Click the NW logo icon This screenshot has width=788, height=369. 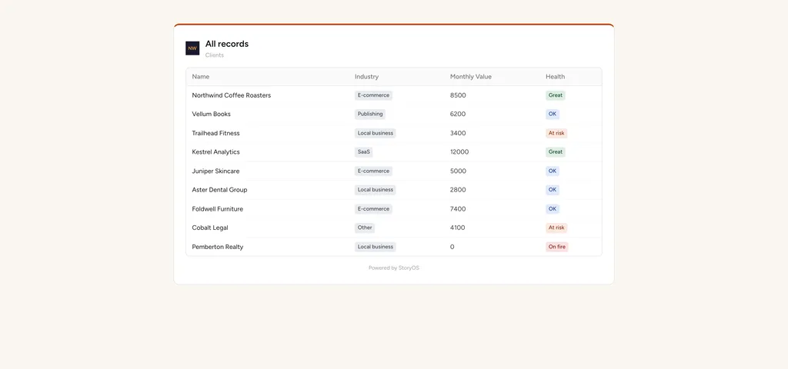pos(192,48)
